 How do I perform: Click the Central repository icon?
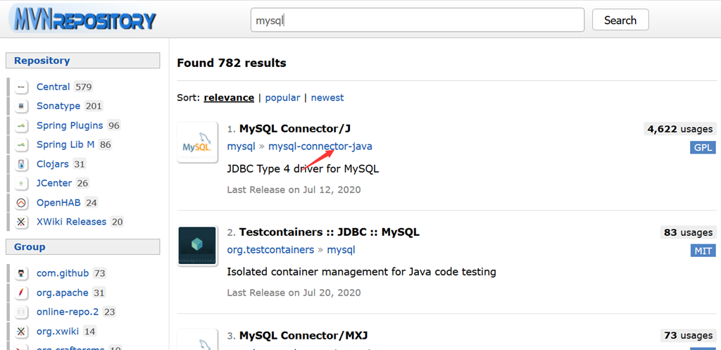(x=22, y=87)
